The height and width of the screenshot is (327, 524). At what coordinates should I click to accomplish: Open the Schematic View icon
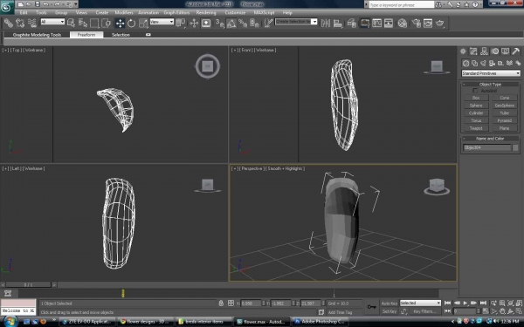[x=389, y=23]
